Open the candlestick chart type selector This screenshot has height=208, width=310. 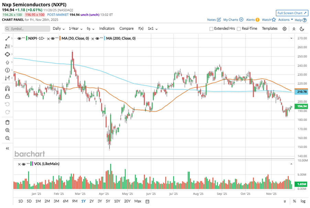tap(90, 29)
